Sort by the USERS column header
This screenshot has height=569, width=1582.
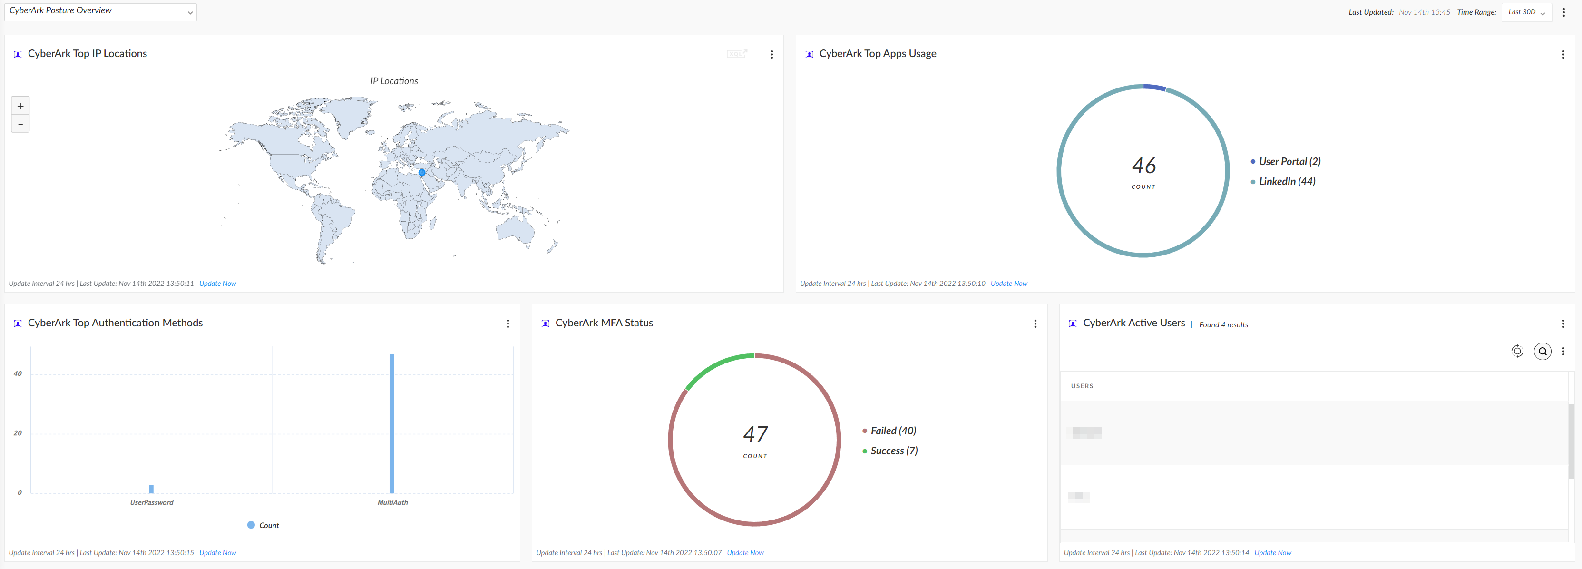(1082, 386)
